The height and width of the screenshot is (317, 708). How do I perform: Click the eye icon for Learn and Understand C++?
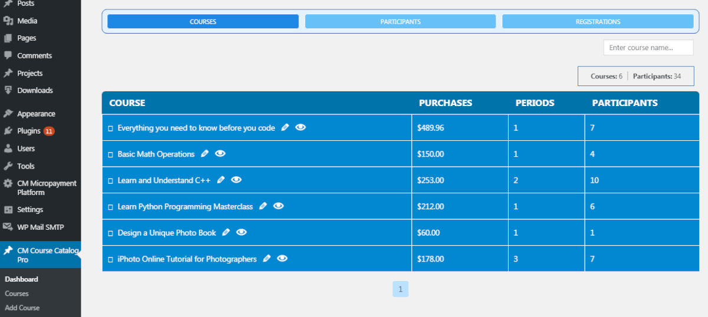click(x=236, y=180)
